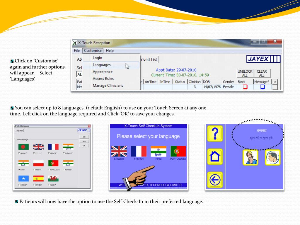
Task: Select the female patient icon
Action: [250, 157]
